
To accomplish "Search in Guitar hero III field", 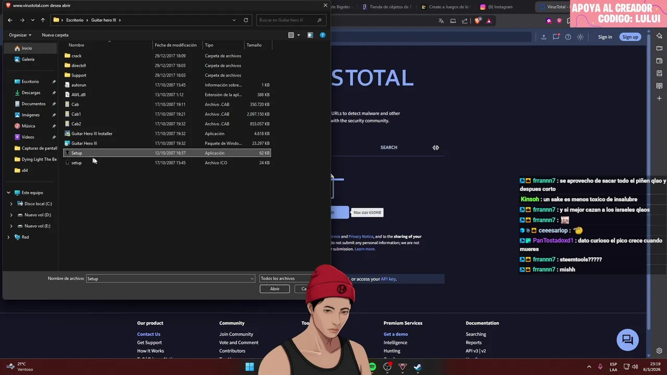I will point(292,20).
